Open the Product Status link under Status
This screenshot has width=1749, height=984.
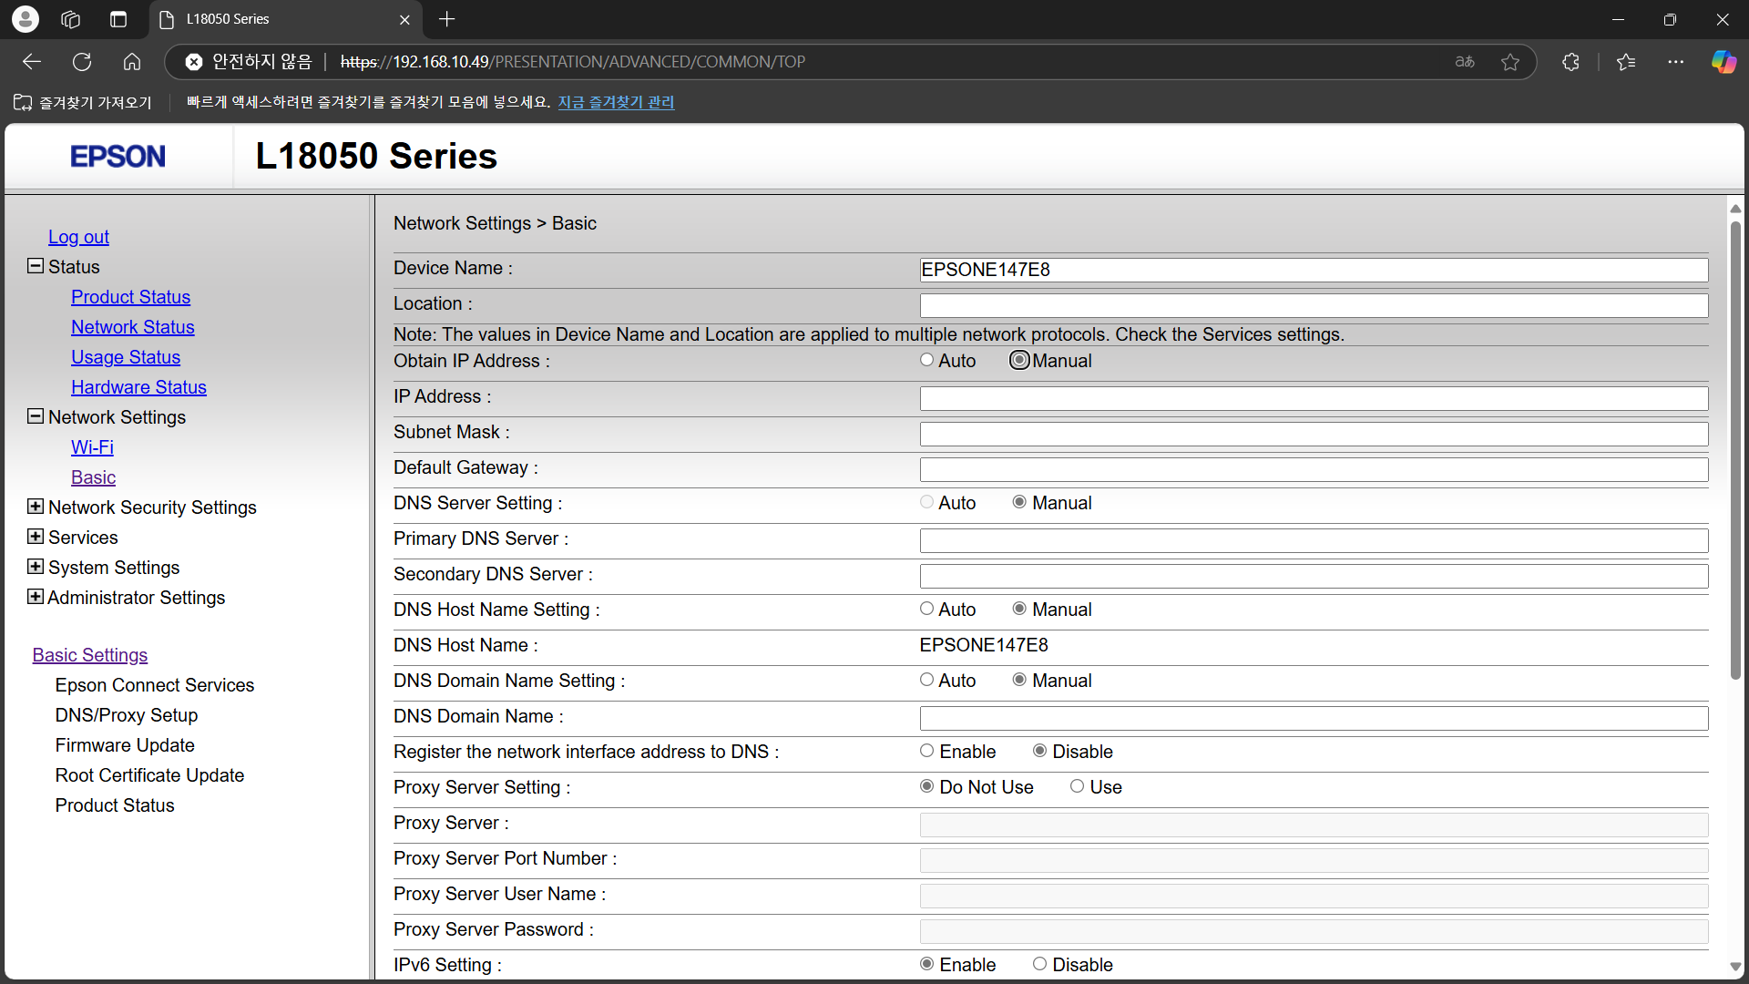click(130, 297)
